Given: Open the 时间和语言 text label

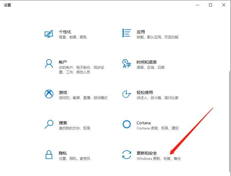Looking at the screenshot, I should [x=147, y=62].
